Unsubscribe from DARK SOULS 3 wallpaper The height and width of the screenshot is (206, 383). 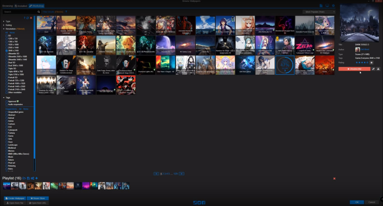[x=354, y=69]
